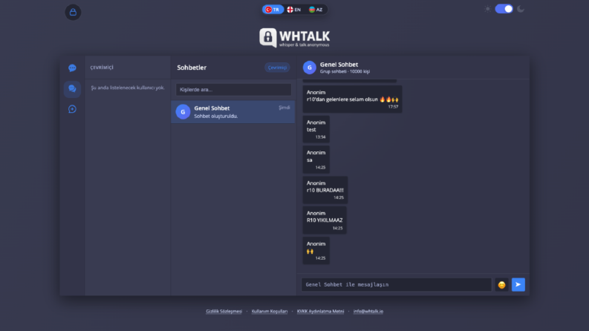Switch language to AZ
This screenshot has height=331, width=589.
coord(316,10)
